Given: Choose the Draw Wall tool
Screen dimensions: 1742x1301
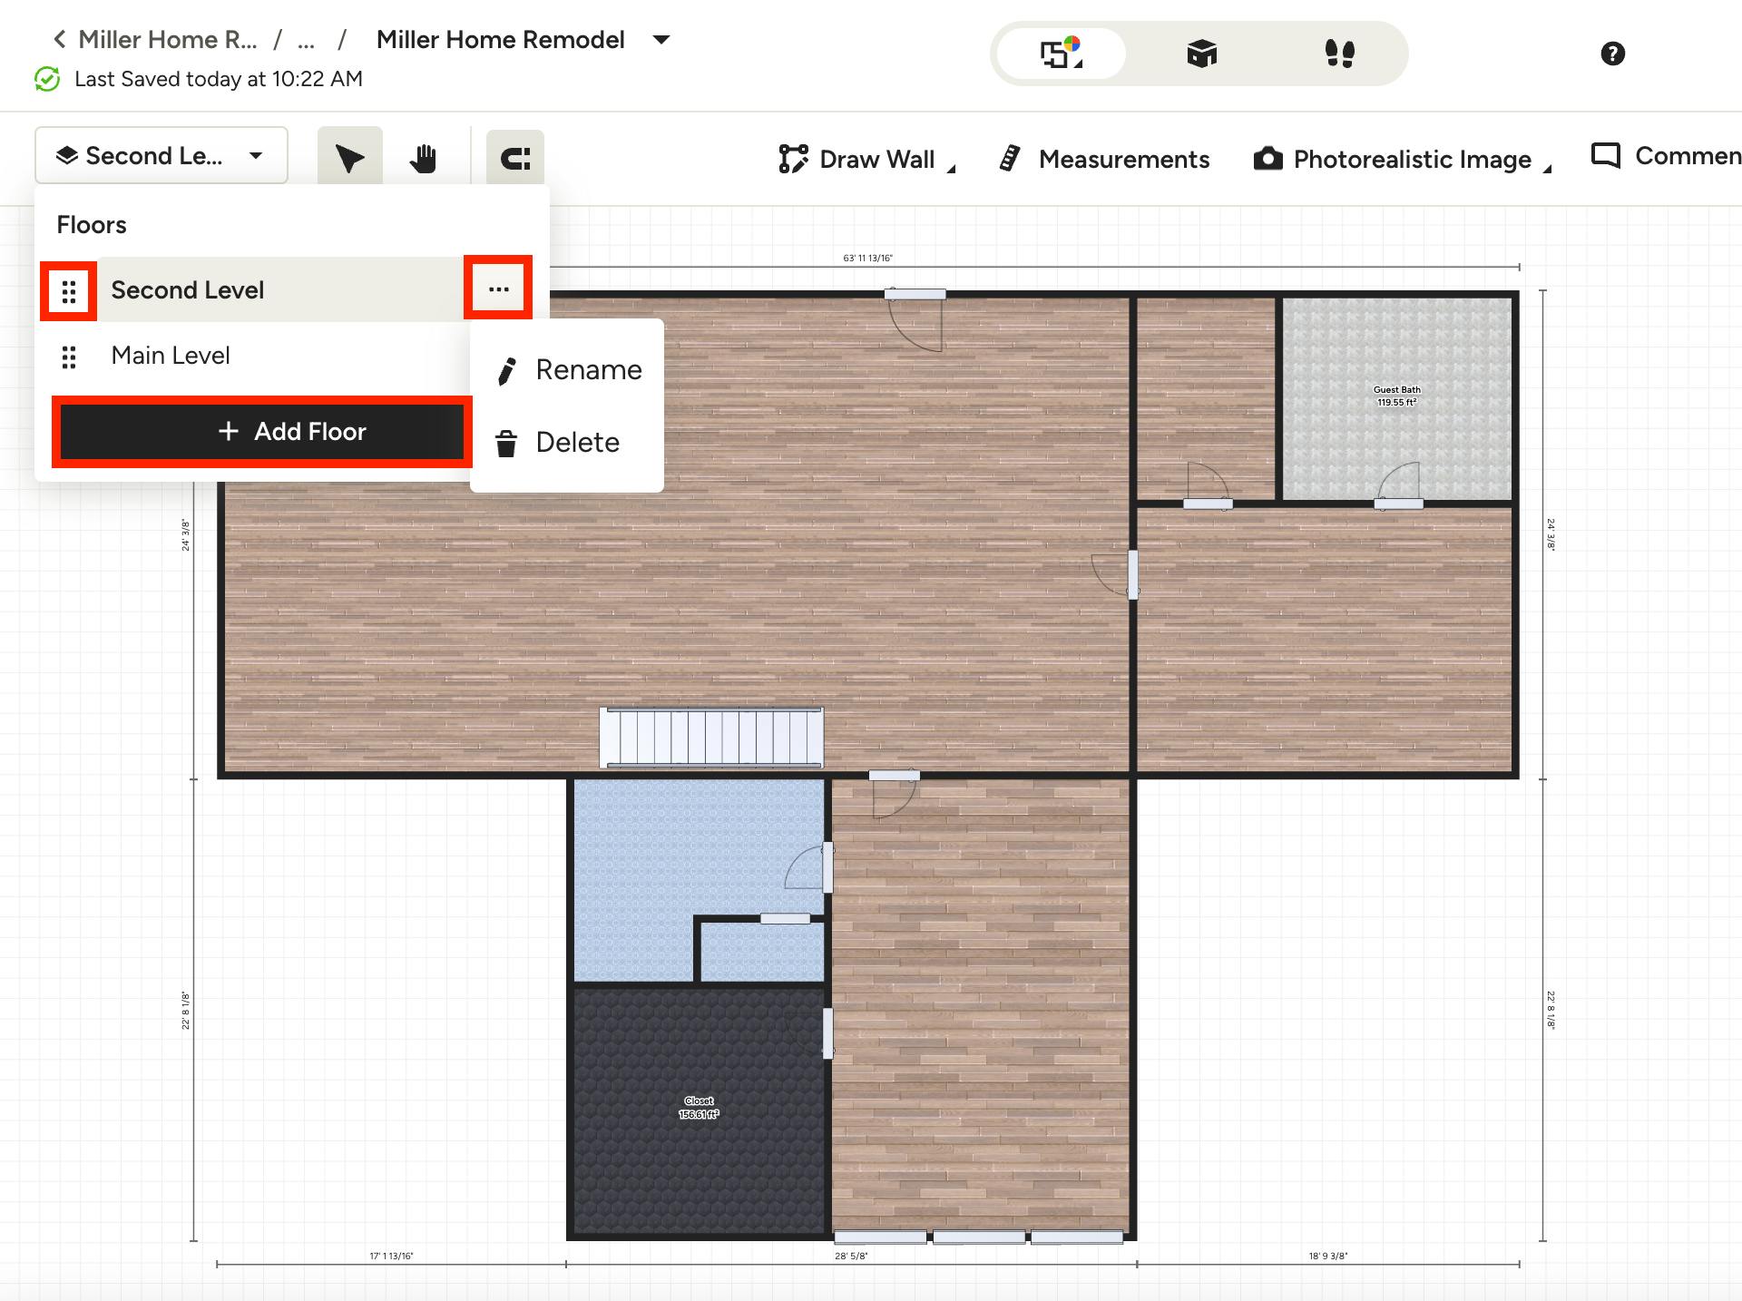Looking at the screenshot, I should coord(857,159).
